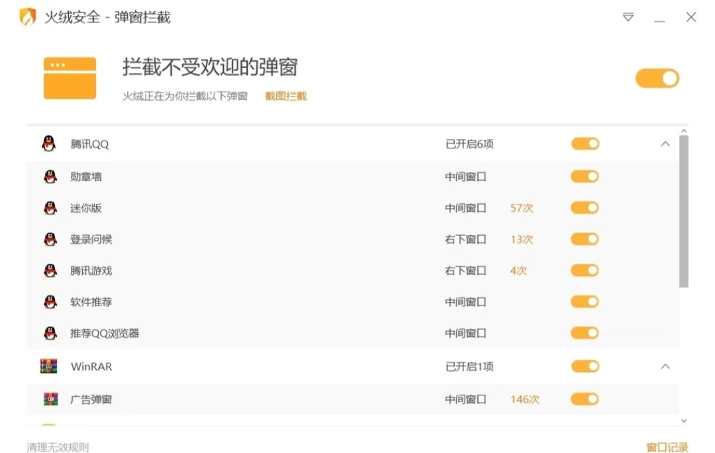
Task: Disable blocking for 迷你版
Action: pyautogui.click(x=585, y=208)
